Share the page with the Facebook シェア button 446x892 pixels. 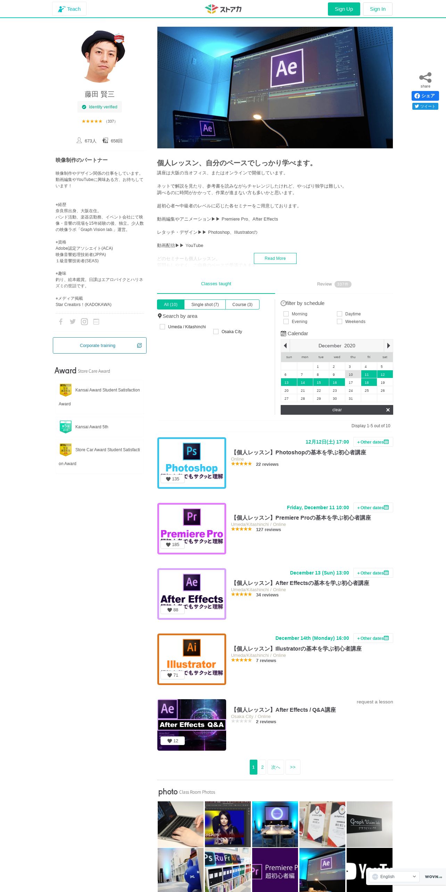(425, 96)
